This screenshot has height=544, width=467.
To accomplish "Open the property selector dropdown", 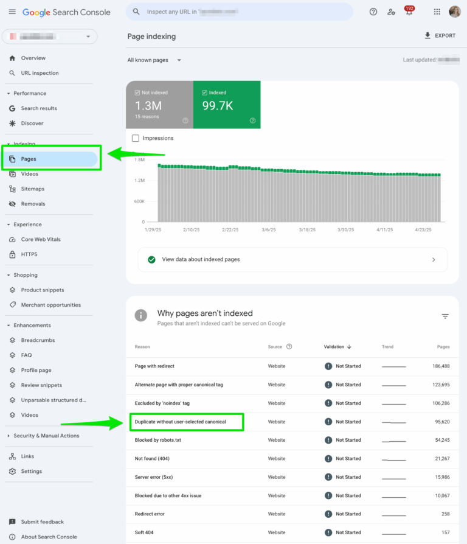I will tap(49, 37).
